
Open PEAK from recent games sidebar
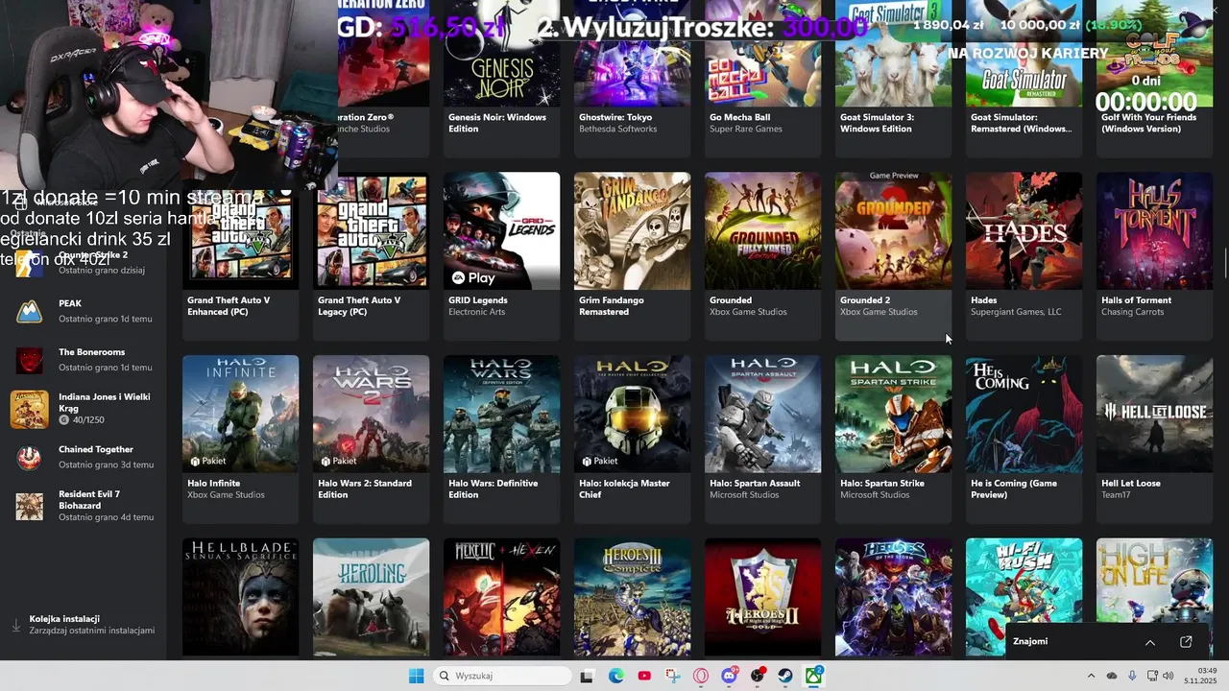click(84, 311)
